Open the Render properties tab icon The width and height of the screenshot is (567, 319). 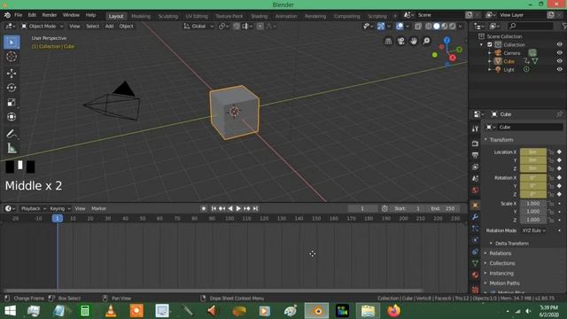(475, 144)
